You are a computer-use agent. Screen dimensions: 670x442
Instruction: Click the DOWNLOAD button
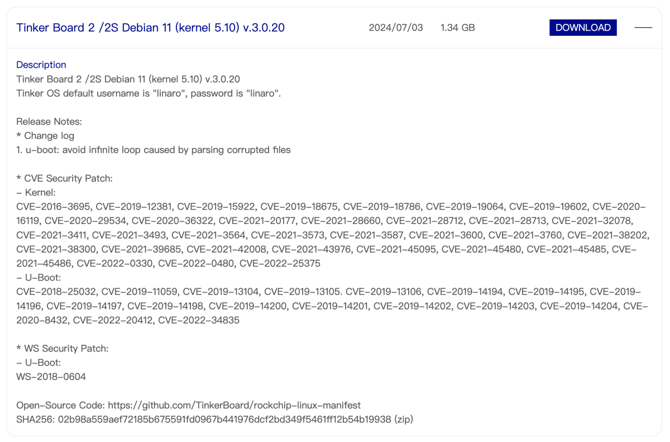pos(583,27)
